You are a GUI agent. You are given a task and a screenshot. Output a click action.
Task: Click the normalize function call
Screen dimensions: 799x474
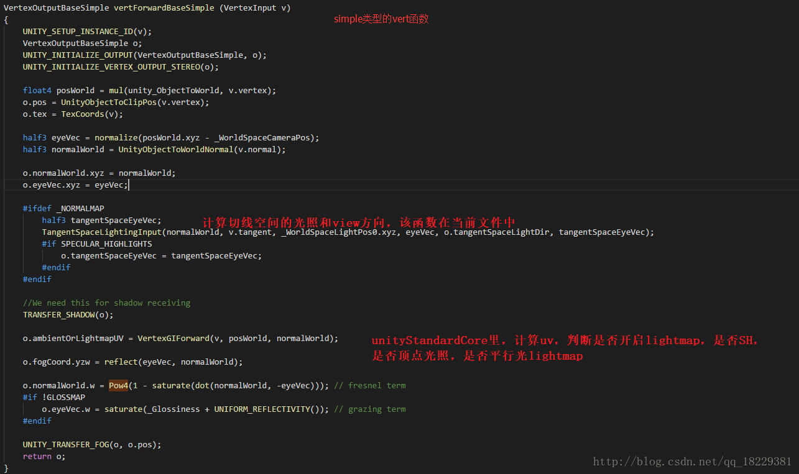116,138
